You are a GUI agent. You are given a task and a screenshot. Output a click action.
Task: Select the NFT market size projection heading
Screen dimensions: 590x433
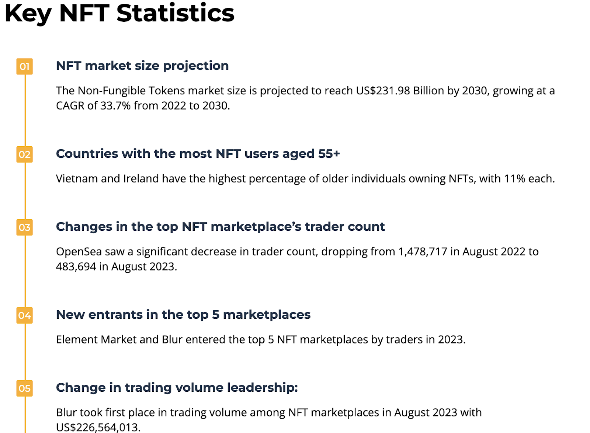142,66
